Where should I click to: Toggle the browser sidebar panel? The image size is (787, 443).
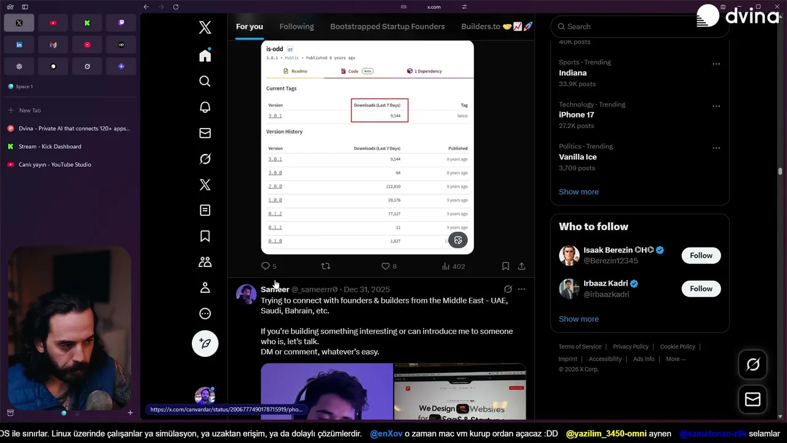(x=25, y=7)
